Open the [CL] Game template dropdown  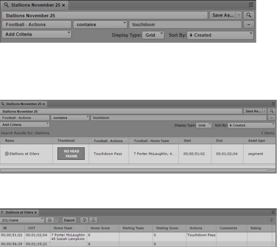[22, 220]
